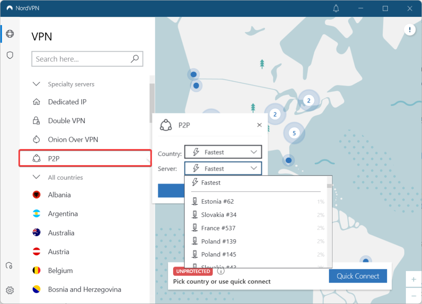
Task: Click the notification bell icon
Action: point(336,8)
